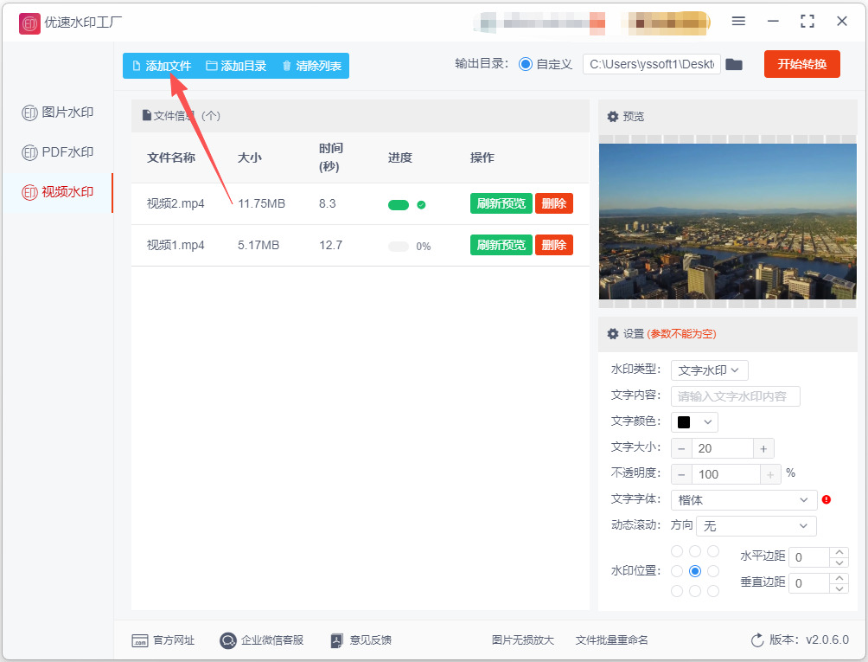Click the green progress bar of 视频2.mp4

point(398,205)
